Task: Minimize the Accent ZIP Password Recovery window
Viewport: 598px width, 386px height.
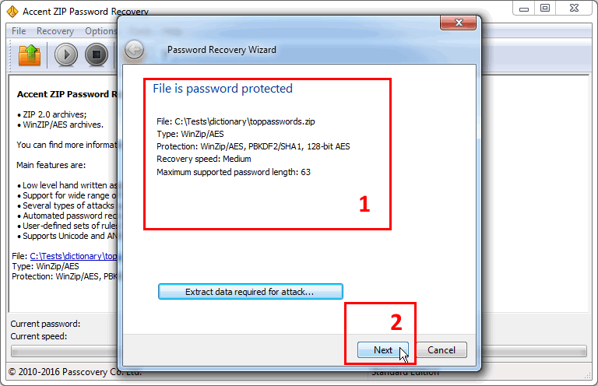Action: coord(524,9)
